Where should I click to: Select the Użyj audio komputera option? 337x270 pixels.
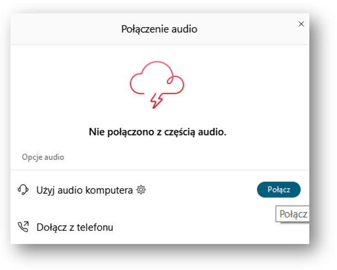85,190
